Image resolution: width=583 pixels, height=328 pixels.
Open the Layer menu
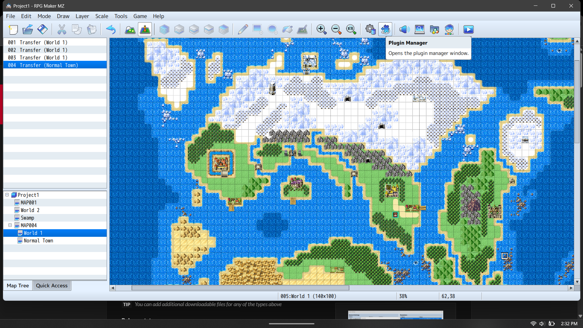click(x=82, y=16)
